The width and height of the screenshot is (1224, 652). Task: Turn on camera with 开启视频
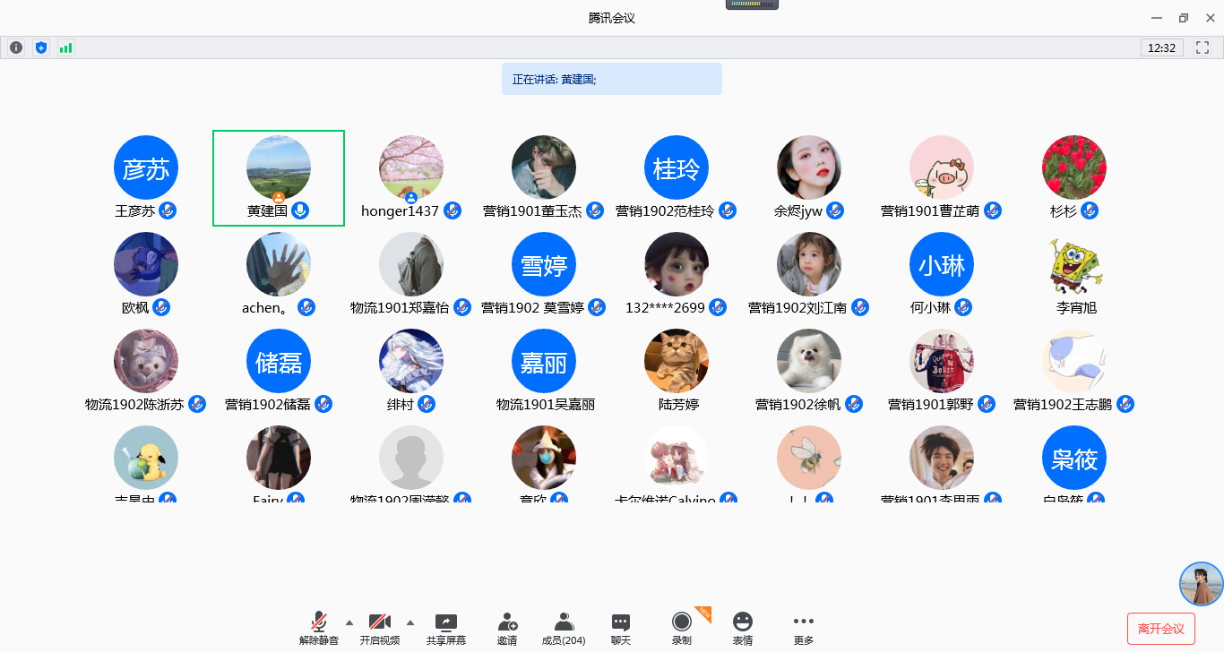click(x=380, y=628)
